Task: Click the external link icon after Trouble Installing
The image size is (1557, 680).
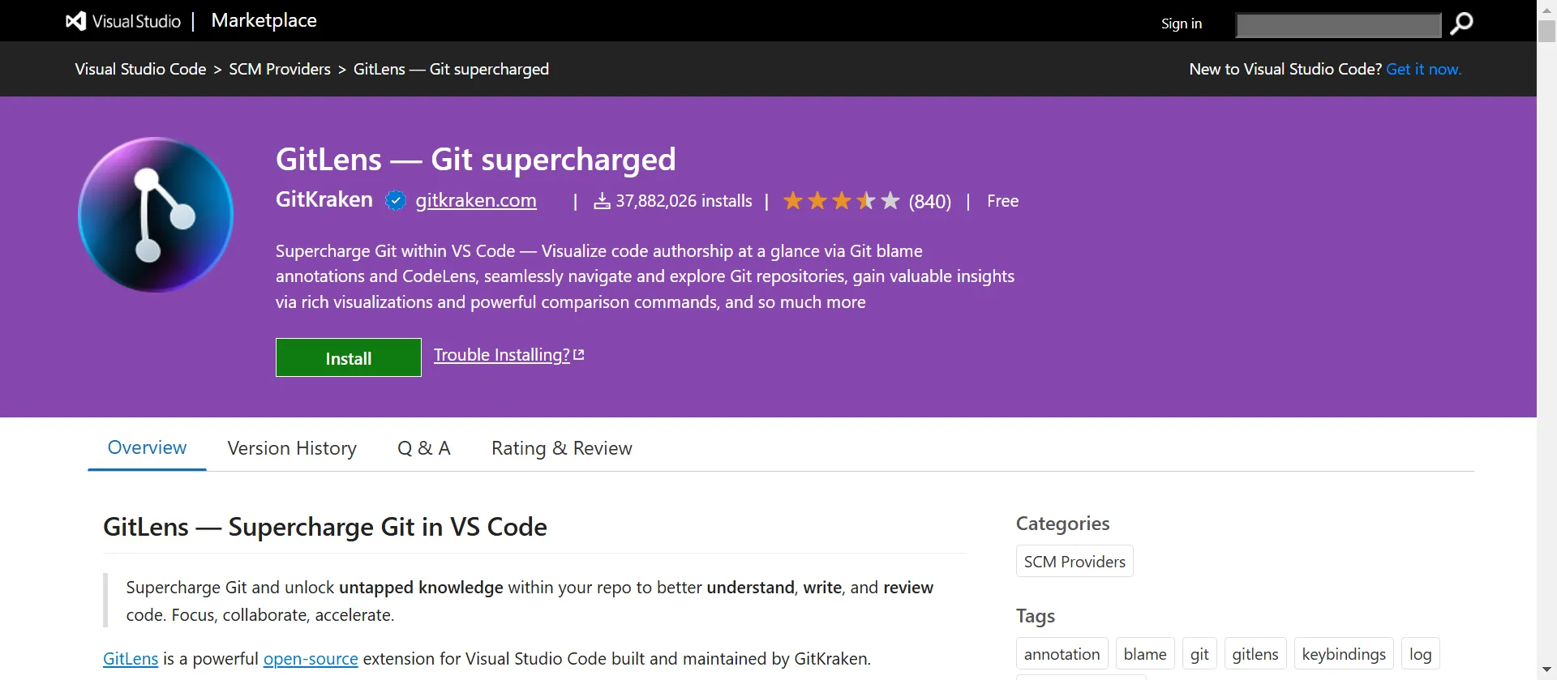Action: (x=578, y=355)
